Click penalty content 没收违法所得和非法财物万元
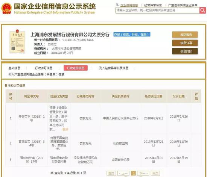Image resolution: width=207 pixels, height=177 pixels. [x=85, y=160]
